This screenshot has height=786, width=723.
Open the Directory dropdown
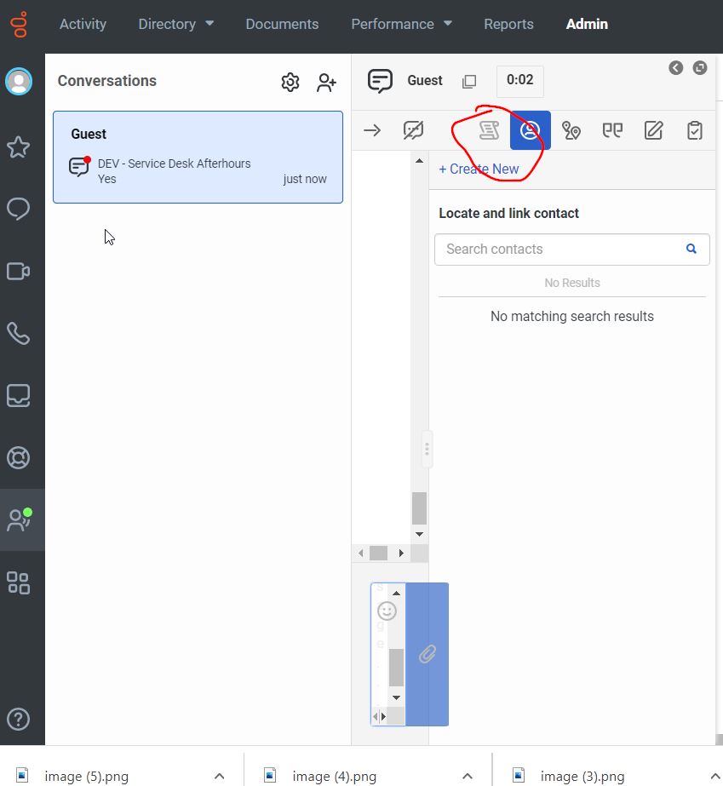pos(175,24)
